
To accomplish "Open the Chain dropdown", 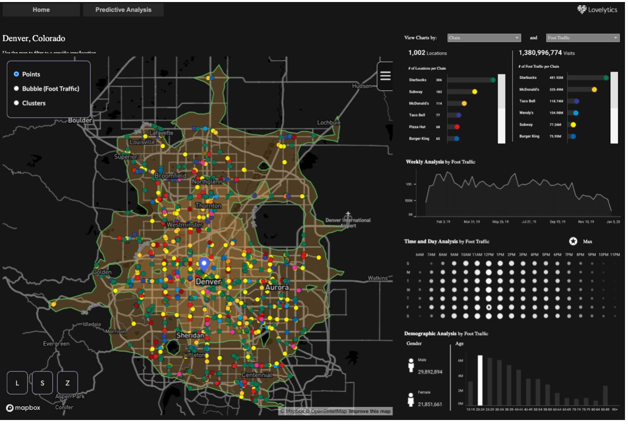I will 483,38.
